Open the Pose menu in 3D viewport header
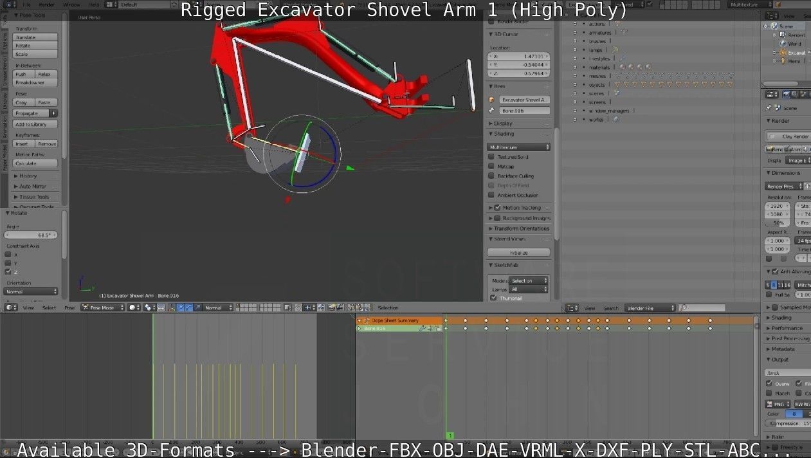This screenshot has width=811, height=458. pyautogui.click(x=69, y=307)
